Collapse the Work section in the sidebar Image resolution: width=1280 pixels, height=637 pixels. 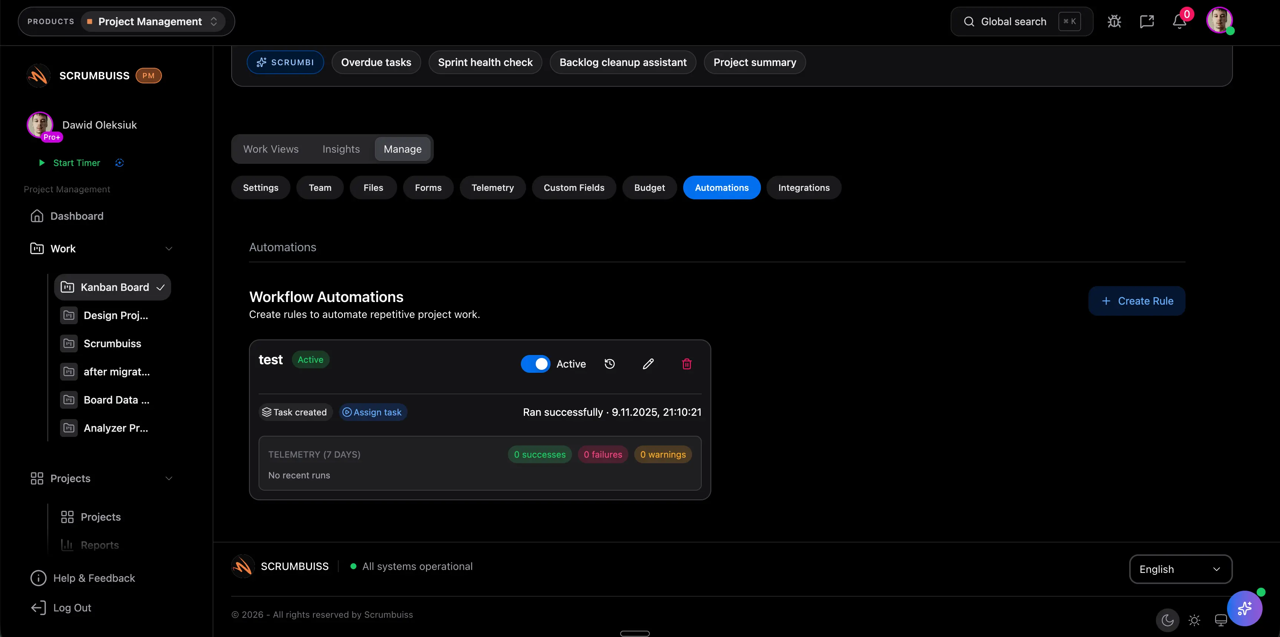tap(169, 248)
